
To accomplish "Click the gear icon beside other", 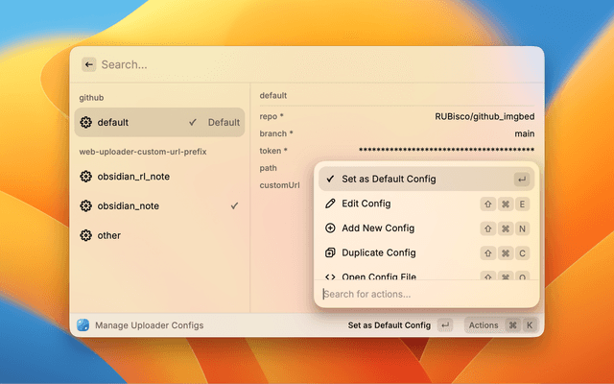I will click(x=85, y=235).
